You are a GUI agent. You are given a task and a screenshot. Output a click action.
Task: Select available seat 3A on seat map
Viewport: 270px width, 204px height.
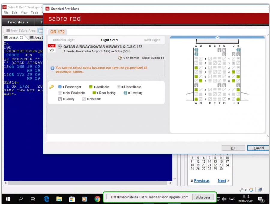(x=196, y=68)
